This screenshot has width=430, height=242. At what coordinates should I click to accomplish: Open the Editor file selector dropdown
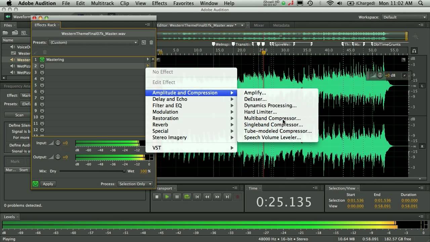[242, 25]
